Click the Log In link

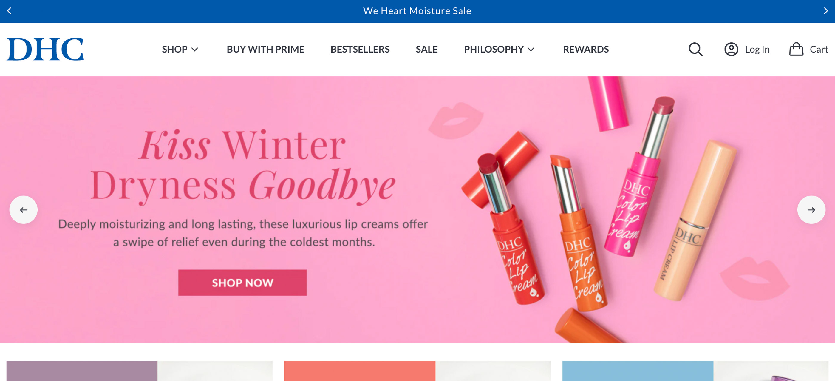click(x=757, y=49)
